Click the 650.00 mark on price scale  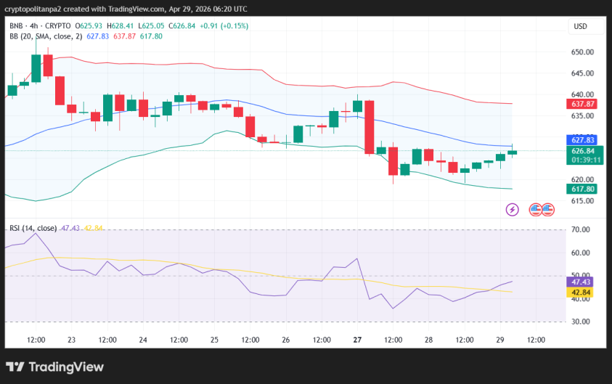(x=582, y=52)
